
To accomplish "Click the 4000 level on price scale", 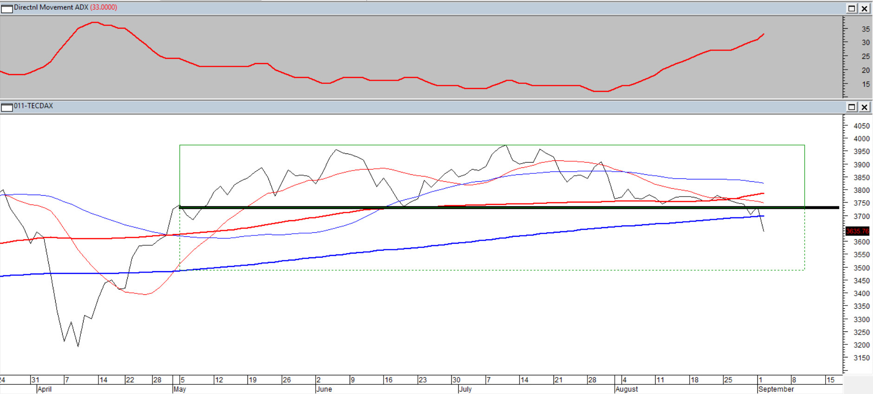I will pyautogui.click(x=861, y=139).
